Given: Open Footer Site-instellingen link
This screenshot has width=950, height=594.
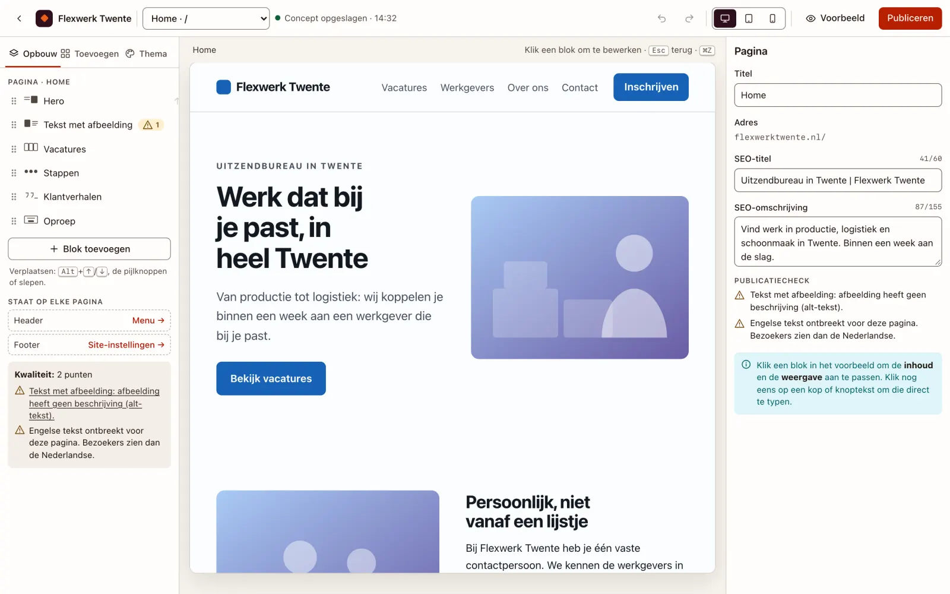Looking at the screenshot, I should (126, 345).
